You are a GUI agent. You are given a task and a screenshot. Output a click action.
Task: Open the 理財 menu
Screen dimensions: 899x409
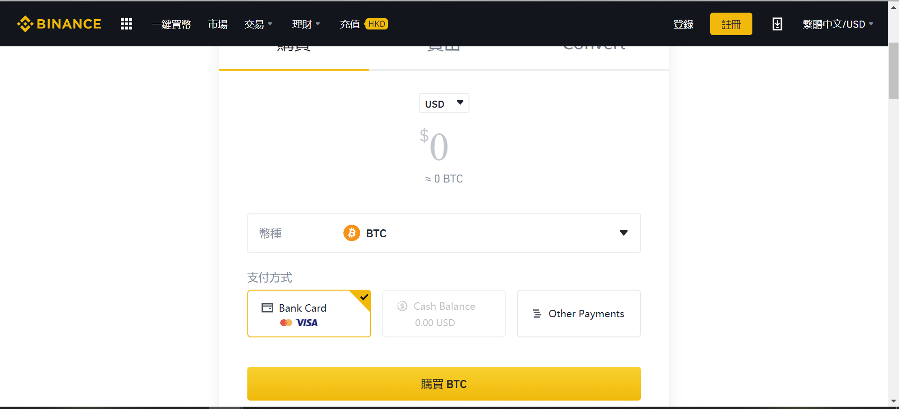click(306, 24)
